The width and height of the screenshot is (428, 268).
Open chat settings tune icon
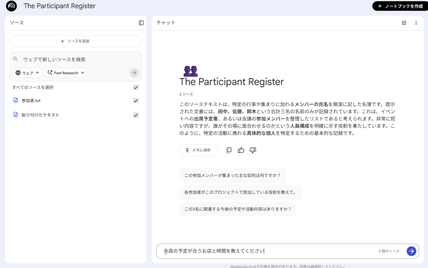(x=404, y=23)
